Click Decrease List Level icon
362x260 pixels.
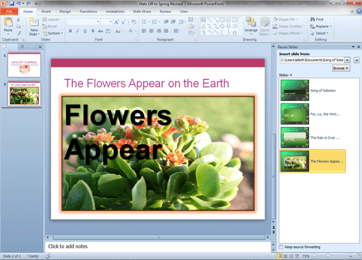(x=166, y=22)
